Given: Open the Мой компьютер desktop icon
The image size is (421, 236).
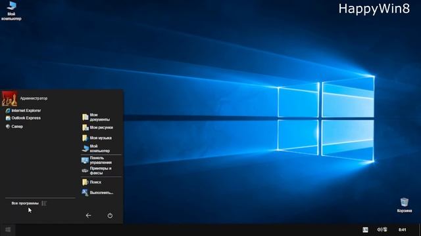Looking at the screenshot, I should 11,10.
